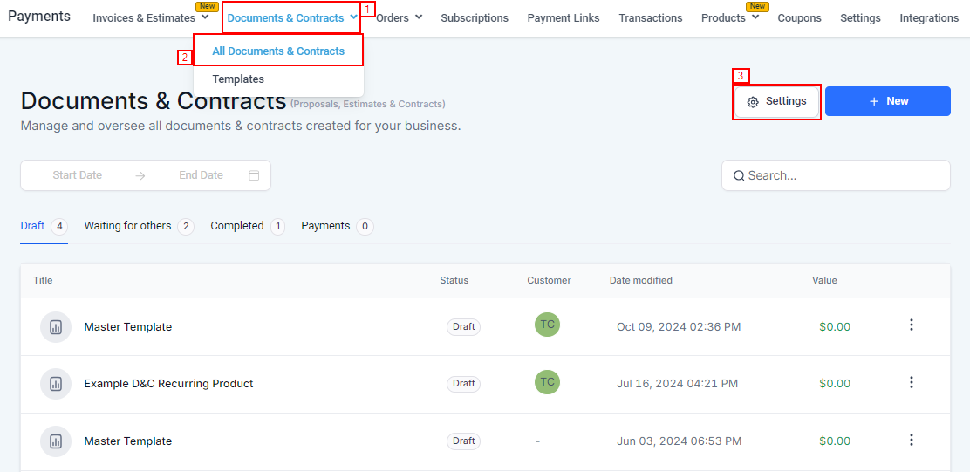970x472 pixels.
Task: Open actions menu for Oct 09 Master Template
Action: (911, 325)
